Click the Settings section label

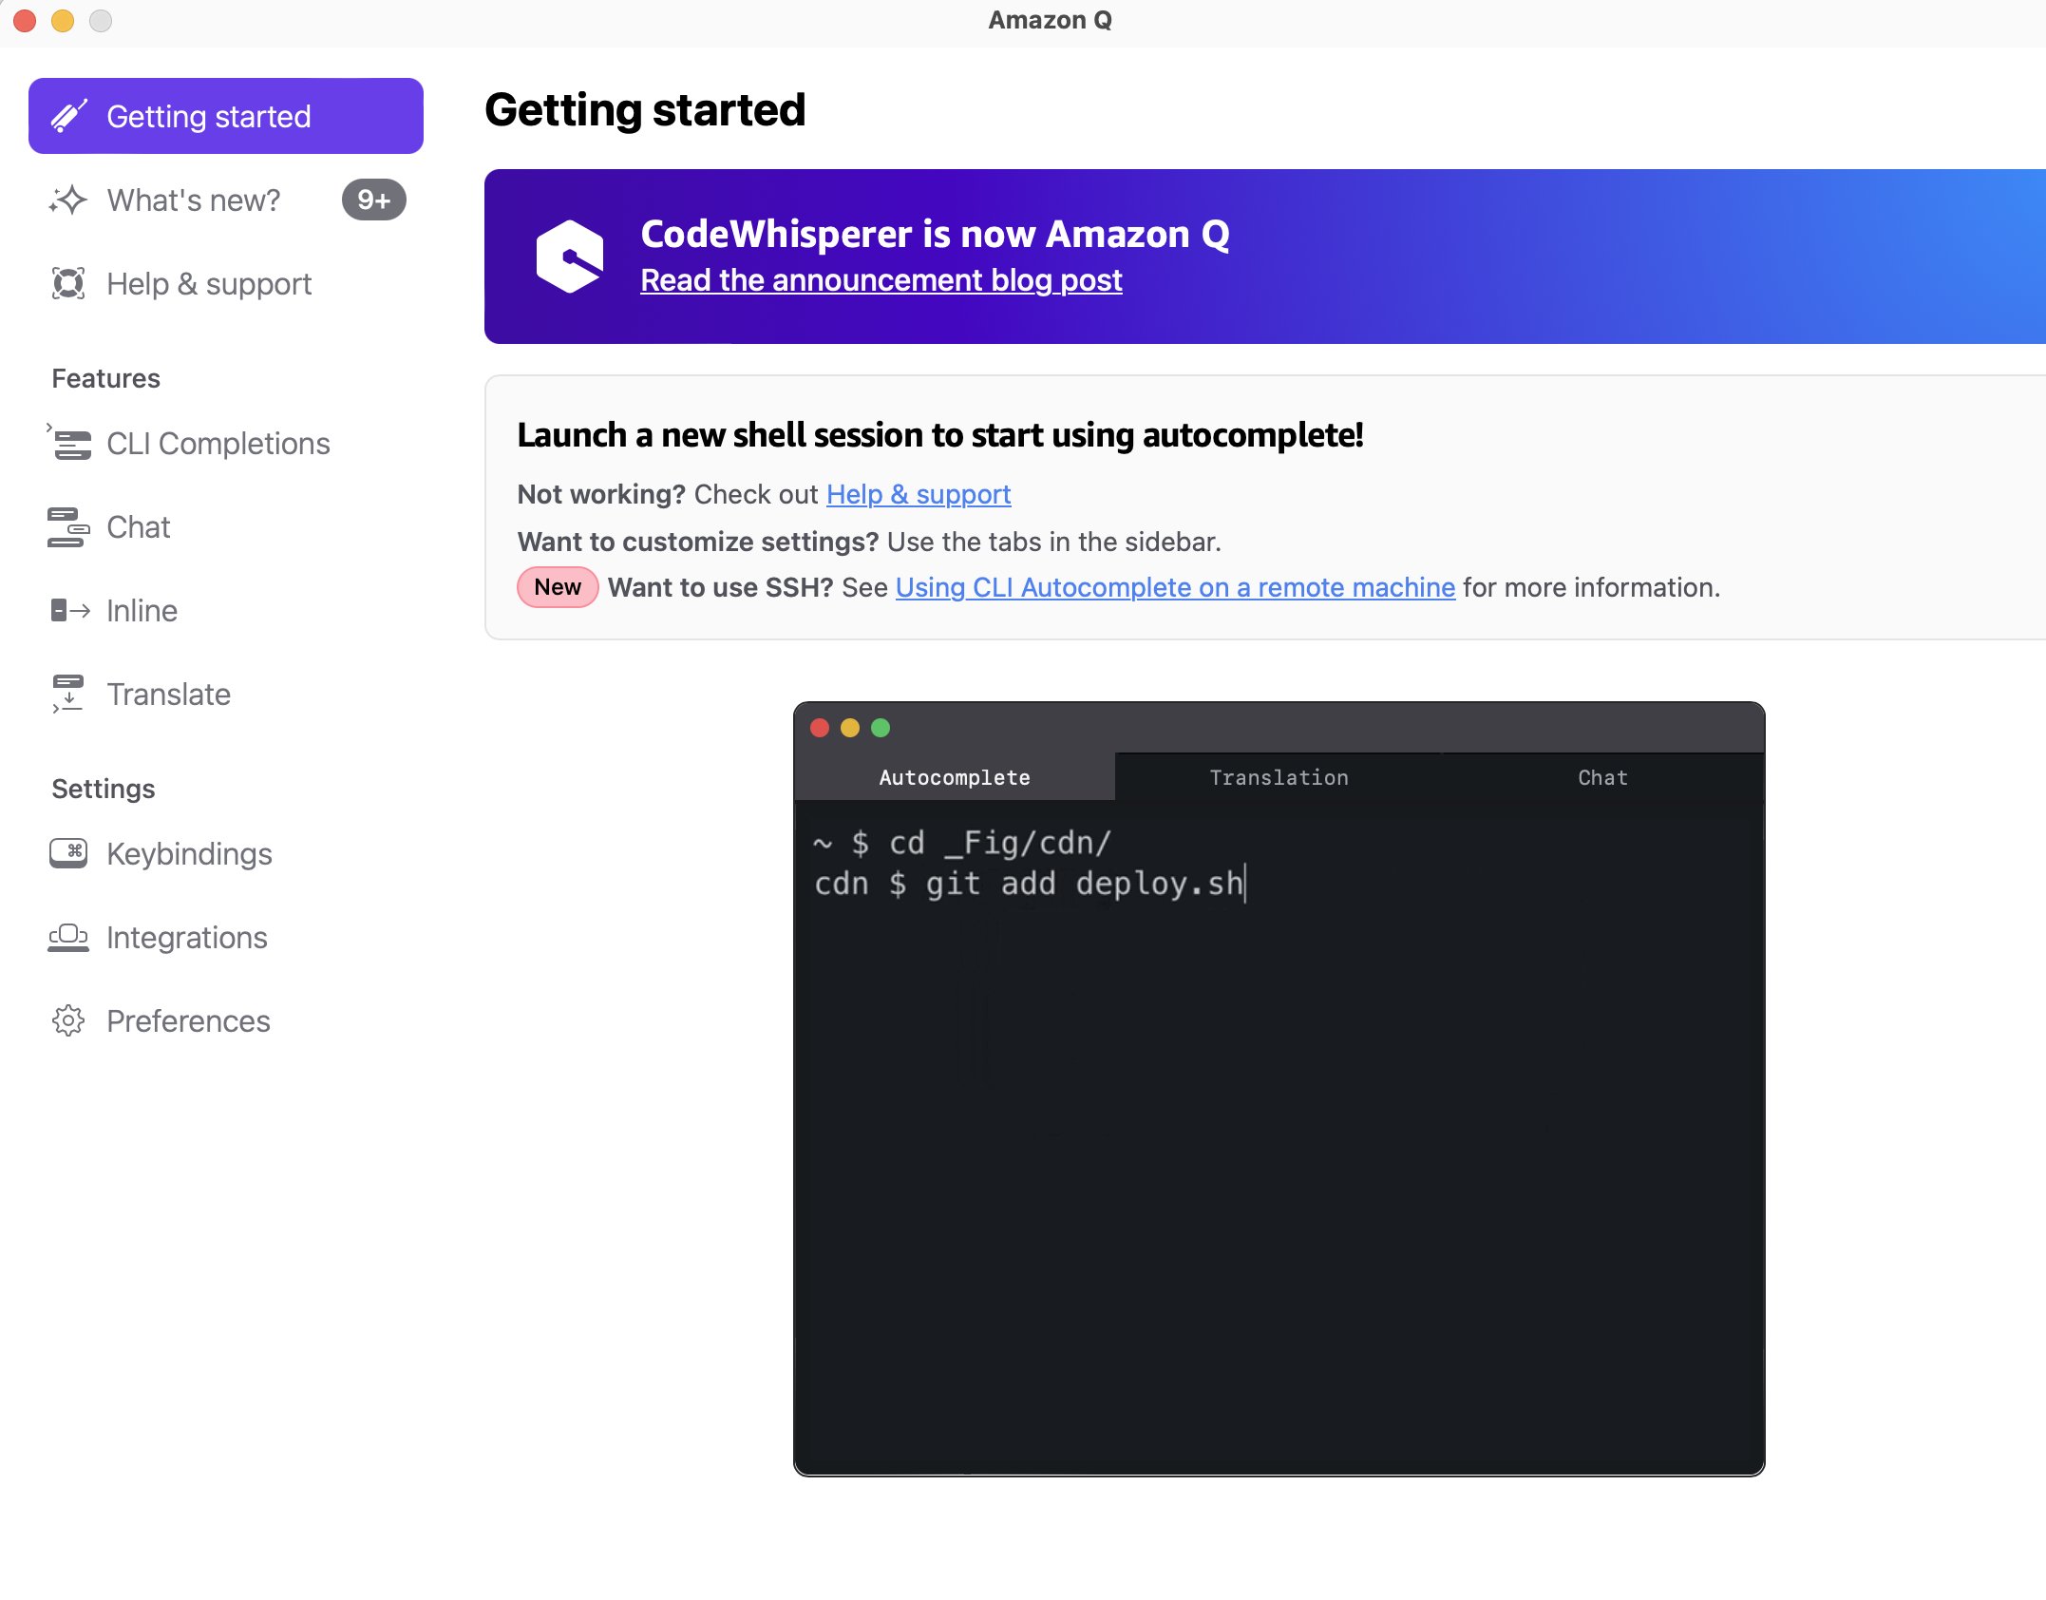coord(104,789)
